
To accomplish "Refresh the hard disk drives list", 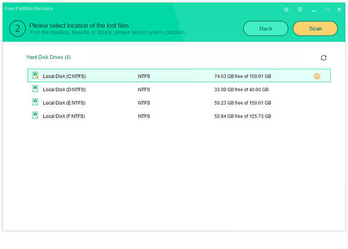I will click(x=324, y=58).
